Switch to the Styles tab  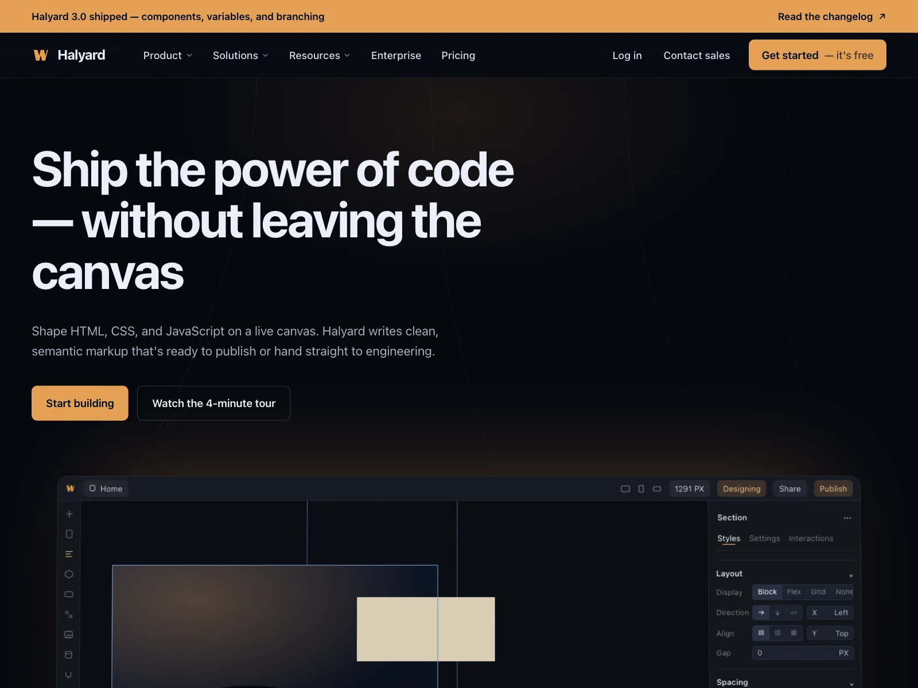pyautogui.click(x=729, y=538)
